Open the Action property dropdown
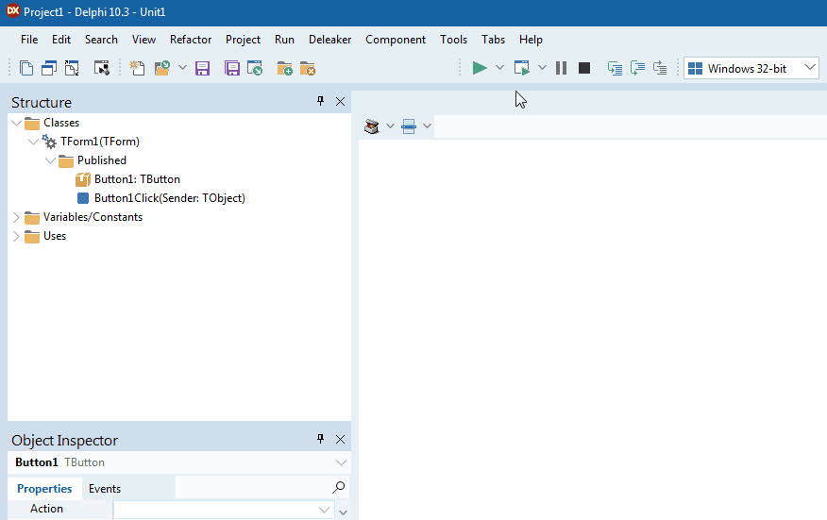 (325, 510)
